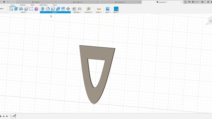Open the INSPECT dropdown
The width and height of the screenshot is (212, 119).
coord(99,12)
